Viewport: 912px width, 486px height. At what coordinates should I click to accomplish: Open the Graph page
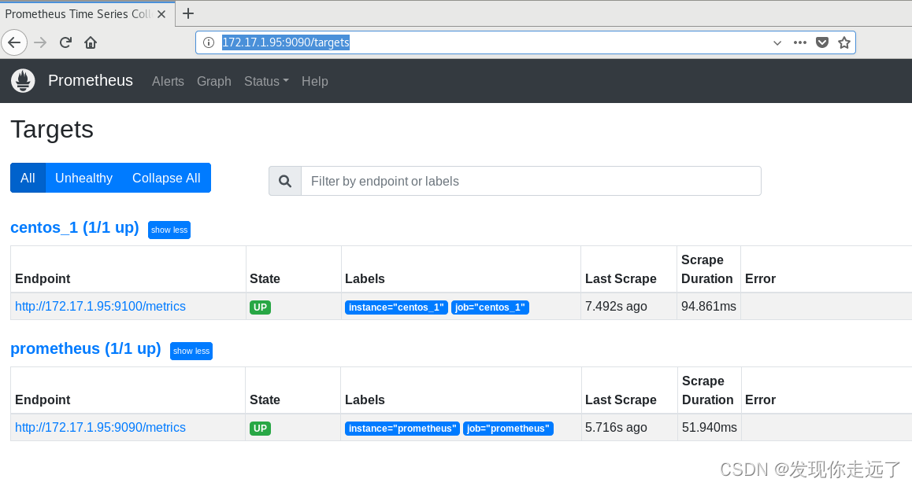point(214,81)
